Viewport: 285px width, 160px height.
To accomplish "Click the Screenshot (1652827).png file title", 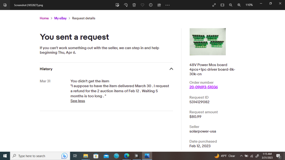I will tap(28, 5).
